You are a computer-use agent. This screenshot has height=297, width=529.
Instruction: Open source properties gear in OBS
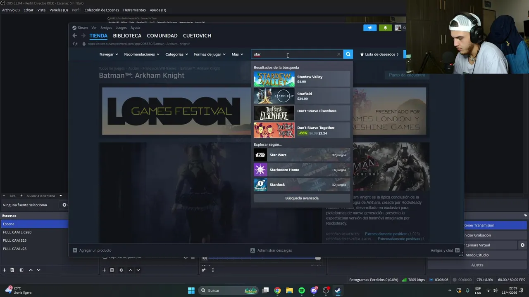(x=121, y=270)
